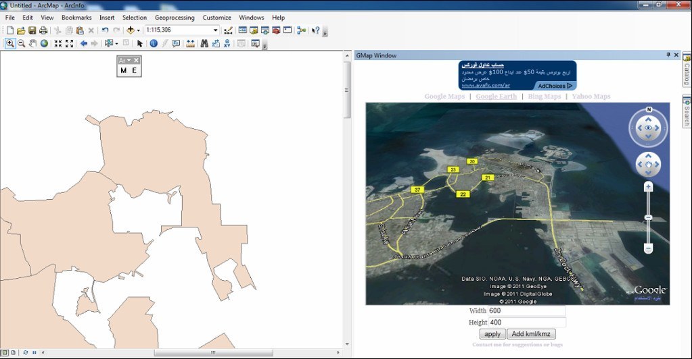
Task: Open the Bookmarks menu
Action: point(76,18)
